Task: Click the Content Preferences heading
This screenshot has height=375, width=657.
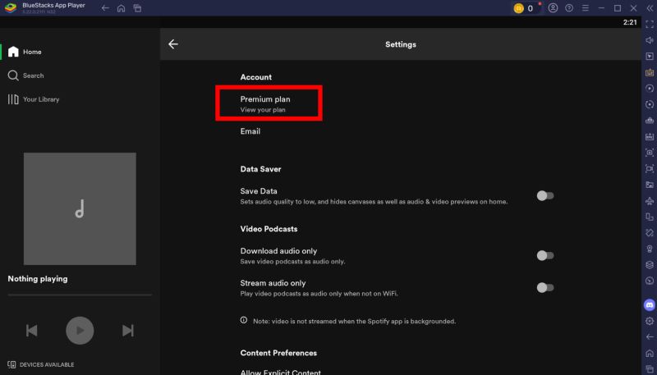Action: click(x=278, y=353)
